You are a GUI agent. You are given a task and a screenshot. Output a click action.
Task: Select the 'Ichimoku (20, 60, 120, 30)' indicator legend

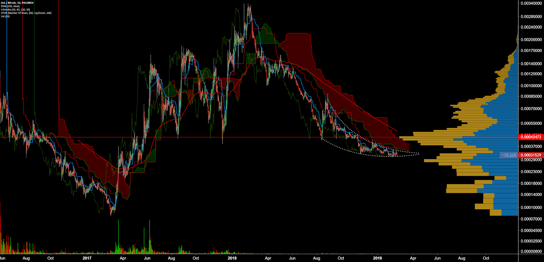tap(15, 10)
